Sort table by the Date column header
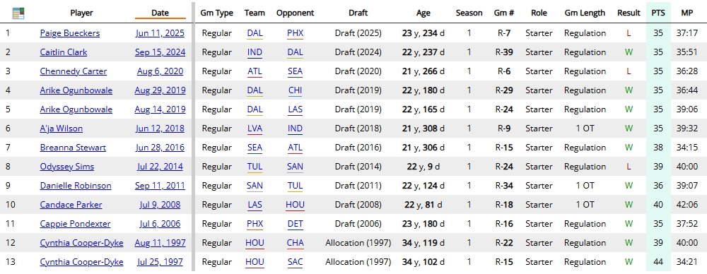Viewport: 707px width, 274px height. [x=160, y=13]
